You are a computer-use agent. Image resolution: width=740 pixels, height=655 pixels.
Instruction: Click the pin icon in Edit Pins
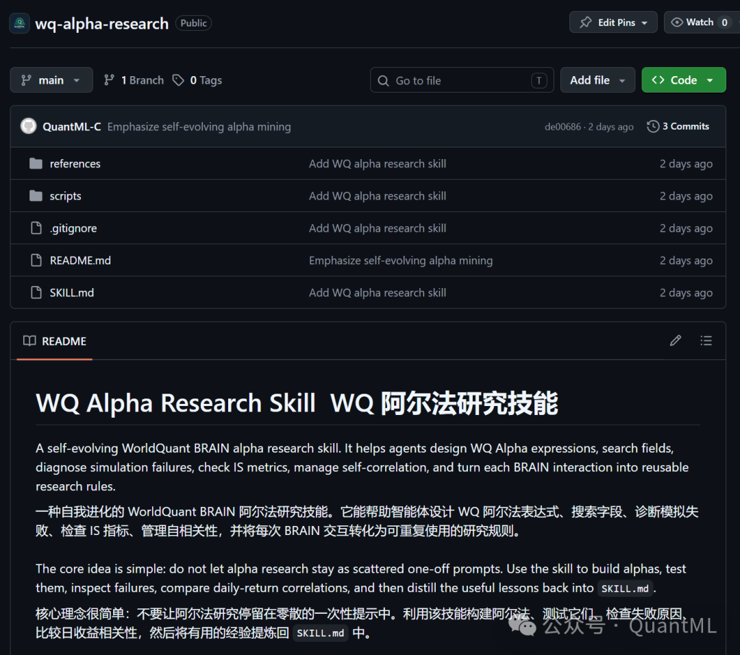click(586, 22)
